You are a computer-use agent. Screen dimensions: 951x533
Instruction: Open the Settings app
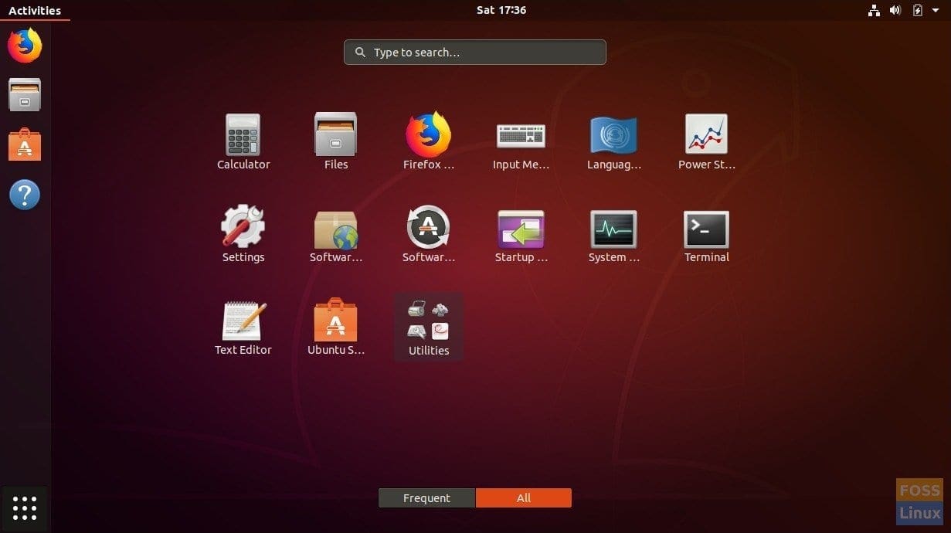pos(243,234)
